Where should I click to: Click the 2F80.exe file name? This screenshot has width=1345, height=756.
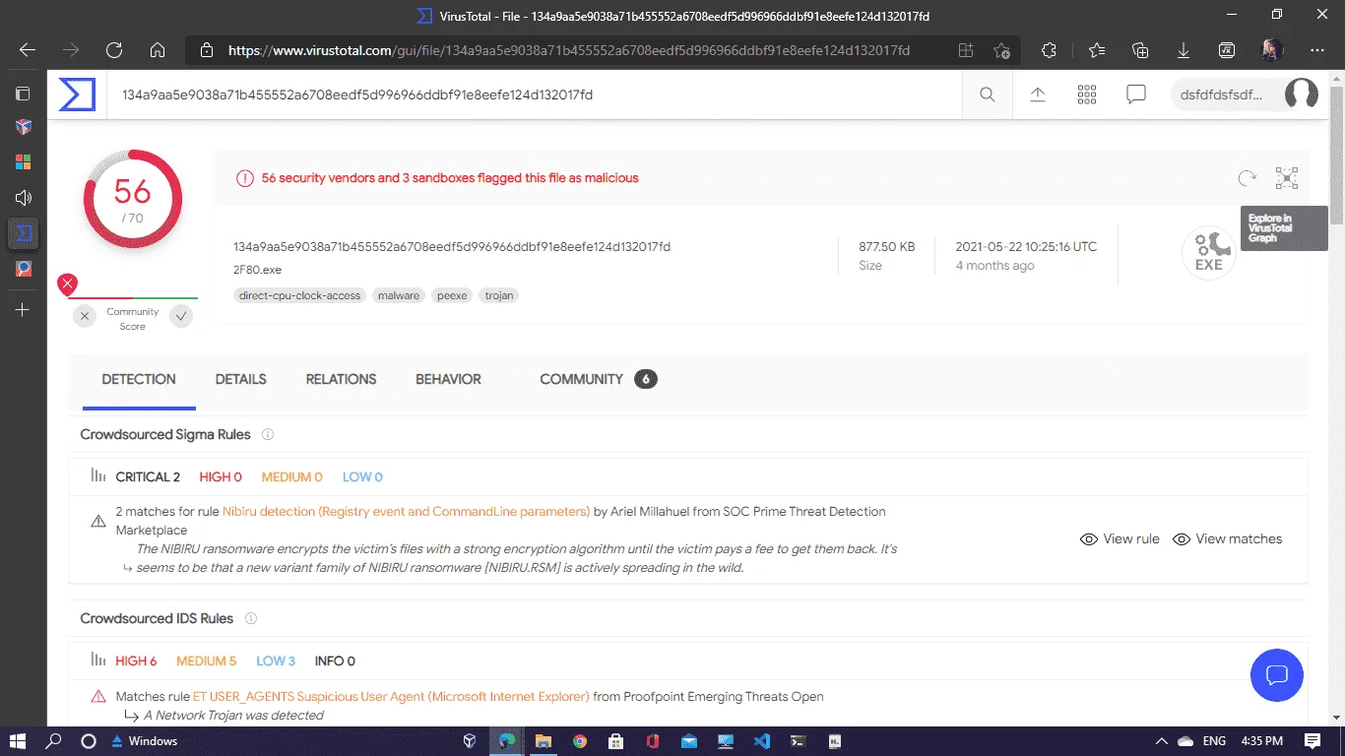click(257, 270)
